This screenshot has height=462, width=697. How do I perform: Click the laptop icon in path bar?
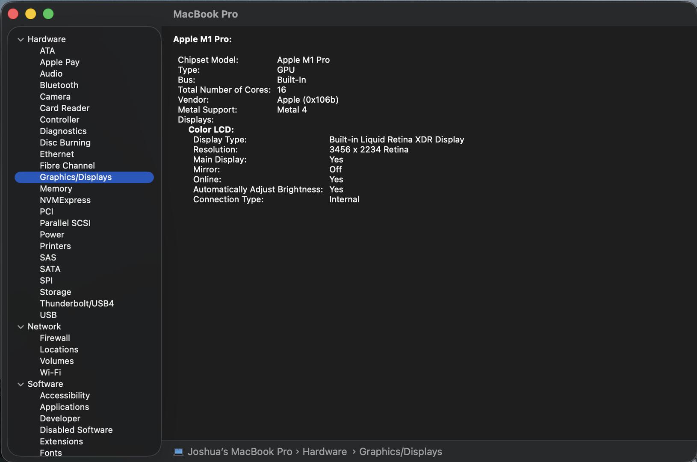click(x=178, y=452)
